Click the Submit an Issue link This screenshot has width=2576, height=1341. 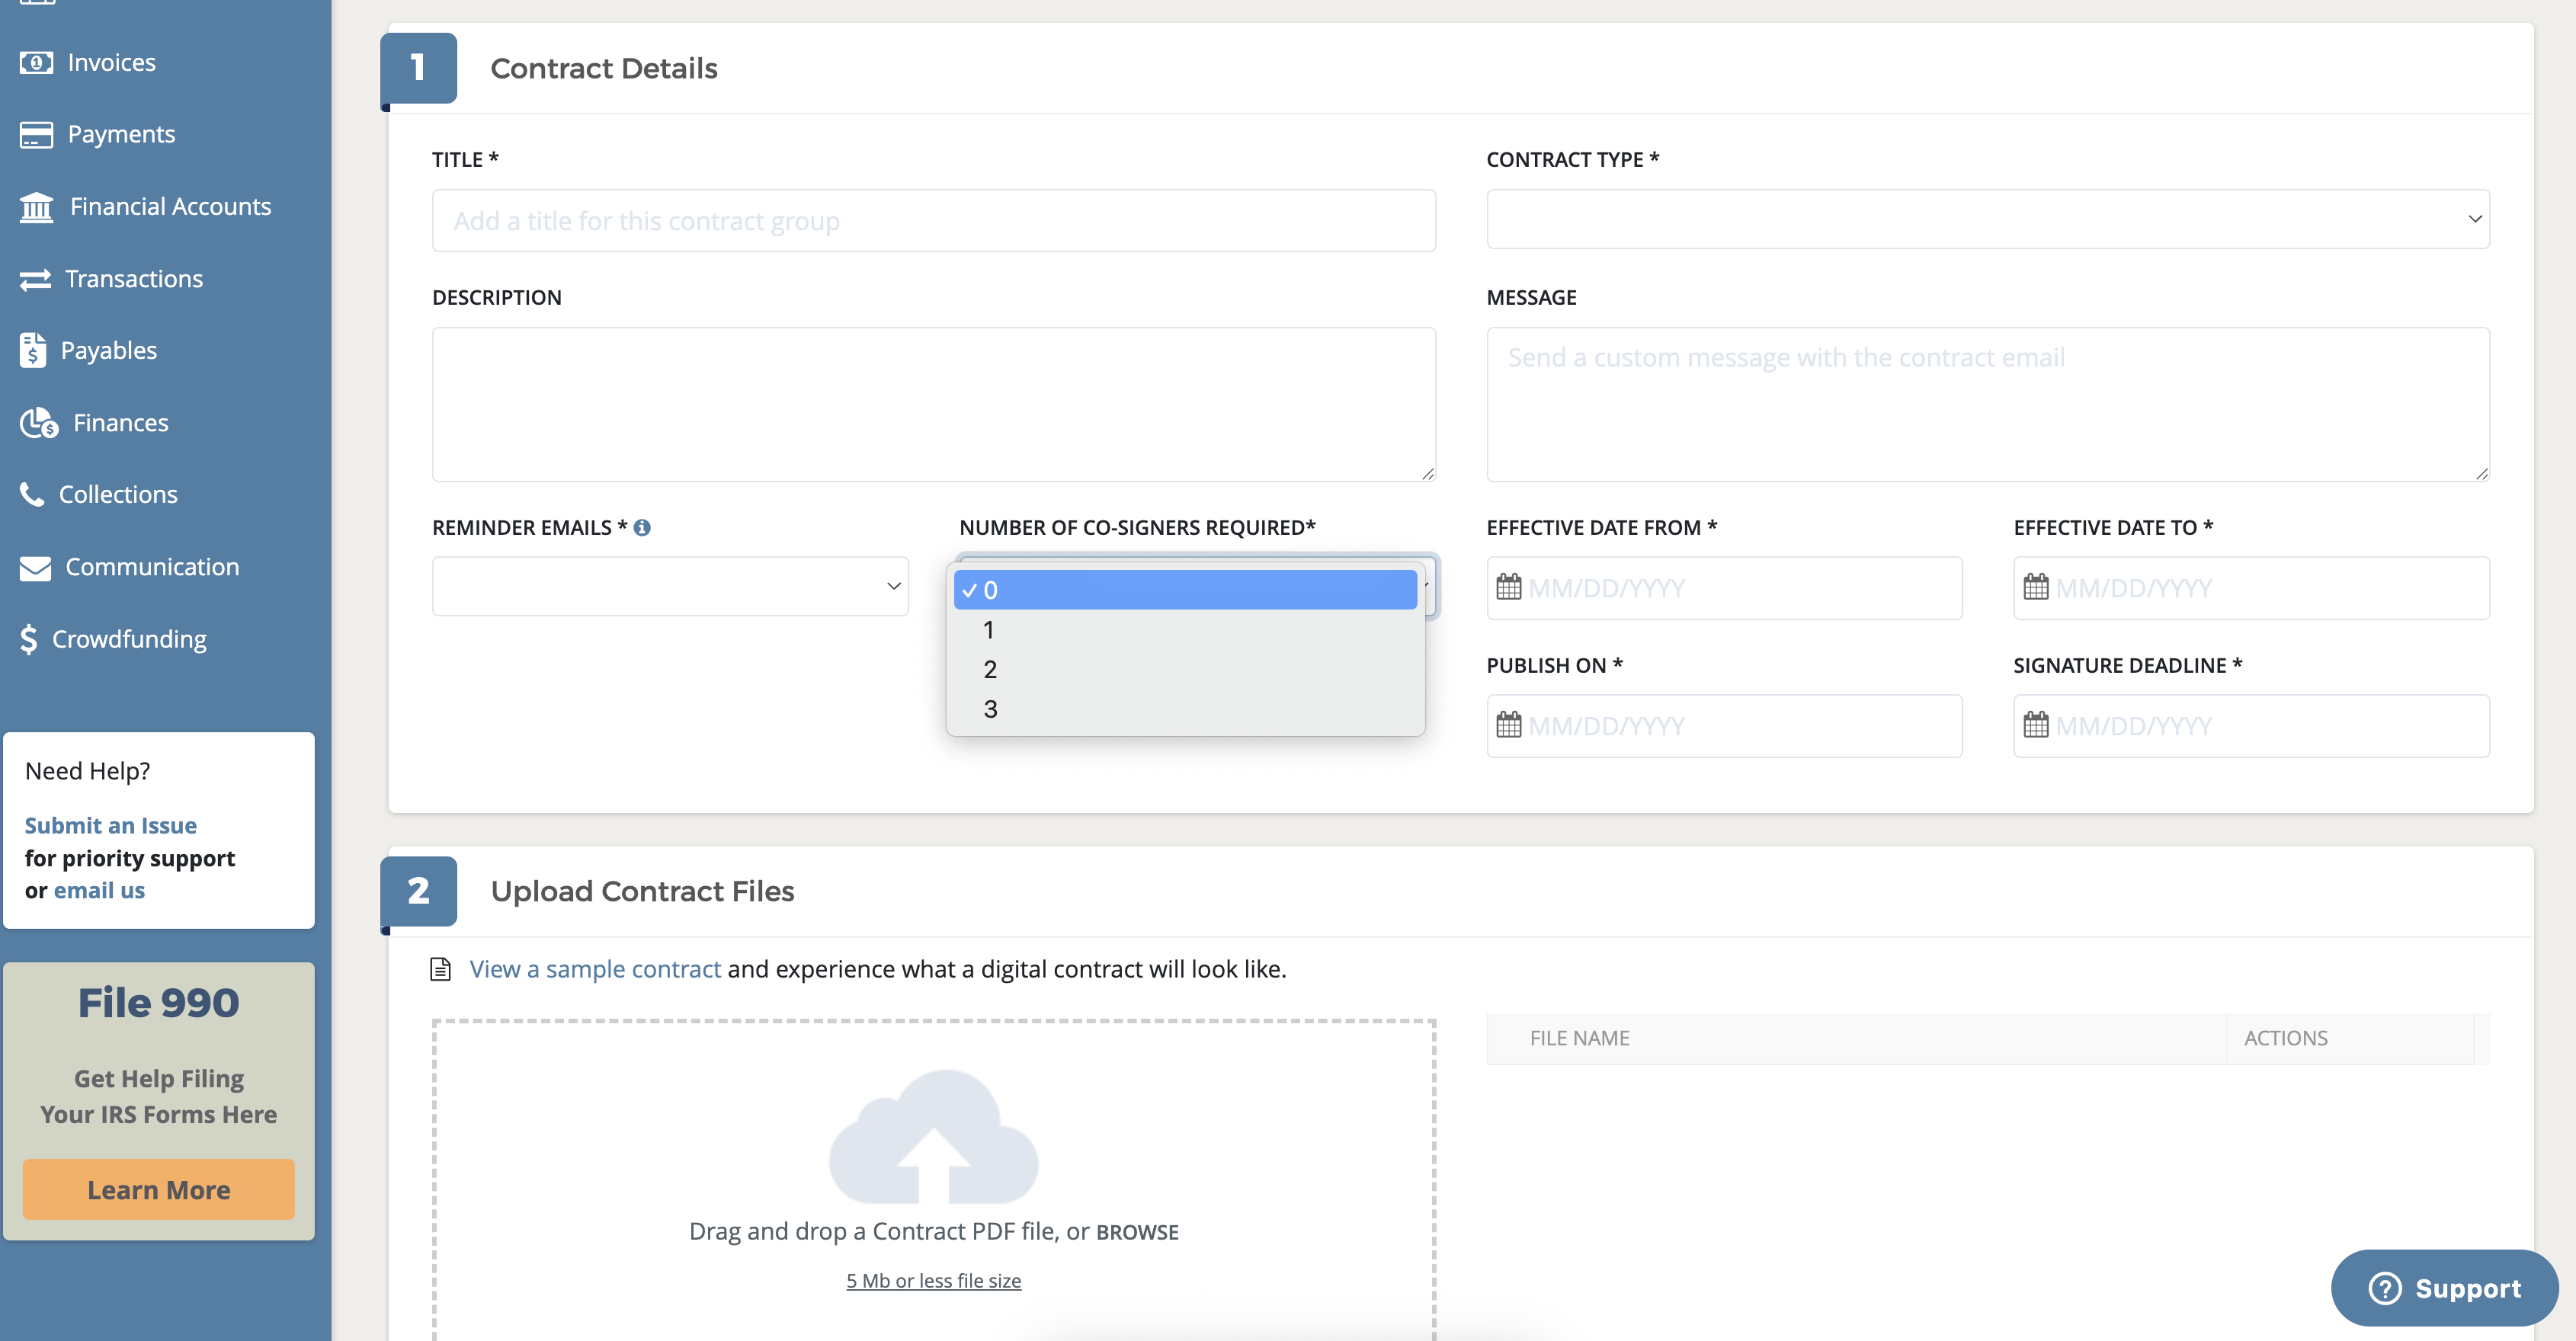110,825
